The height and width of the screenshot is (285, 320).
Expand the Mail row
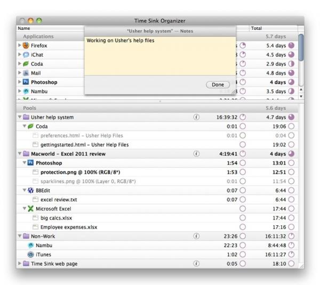[20, 72]
